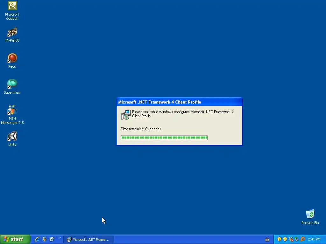Open on-screen keyboard icon in taskbar
The width and height of the screenshot is (326, 244).
(267, 240)
